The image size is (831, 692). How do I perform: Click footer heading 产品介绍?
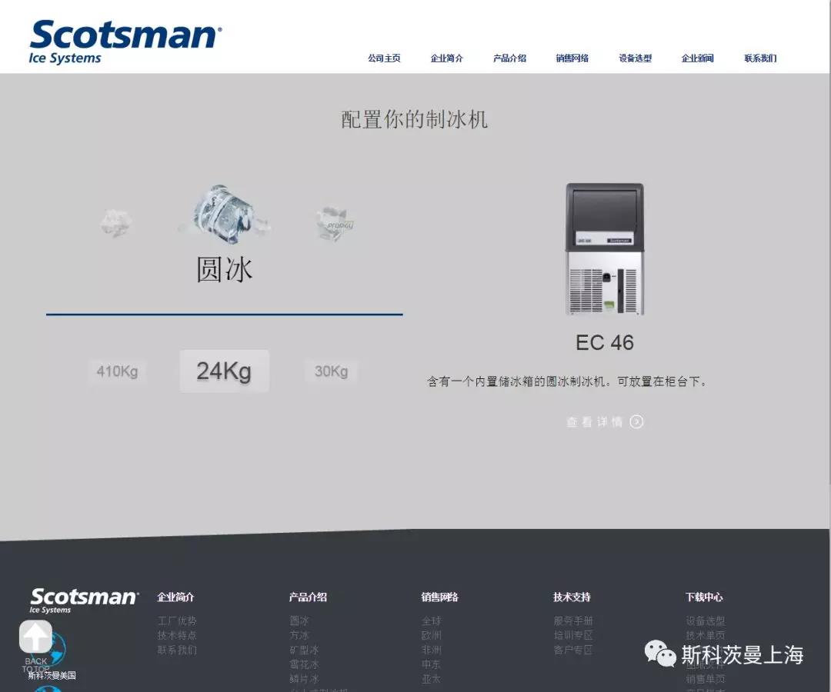point(308,597)
